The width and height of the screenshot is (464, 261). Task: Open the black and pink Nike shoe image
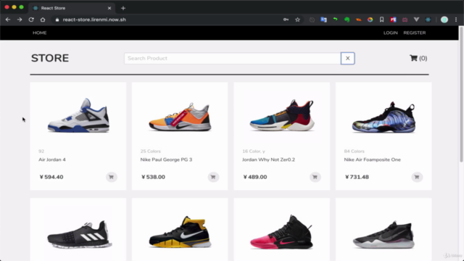(x=282, y=232)
